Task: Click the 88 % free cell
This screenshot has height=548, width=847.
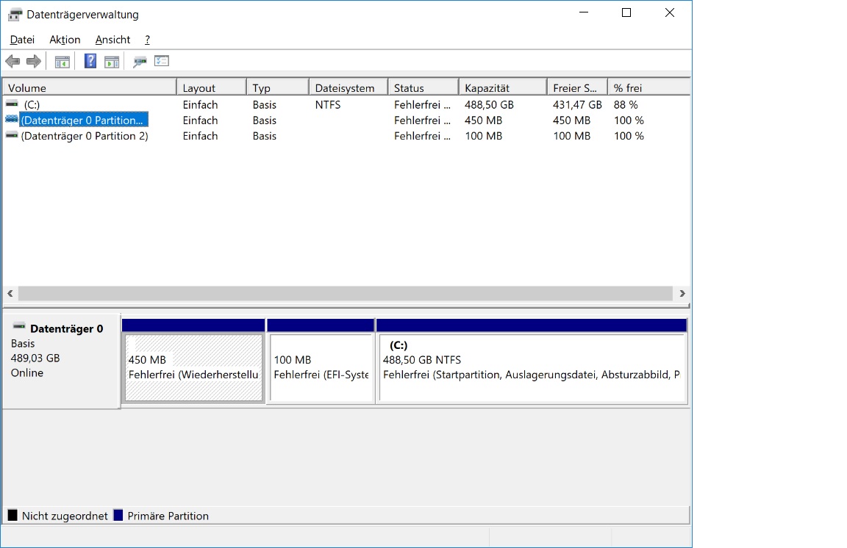Action: 626,105
